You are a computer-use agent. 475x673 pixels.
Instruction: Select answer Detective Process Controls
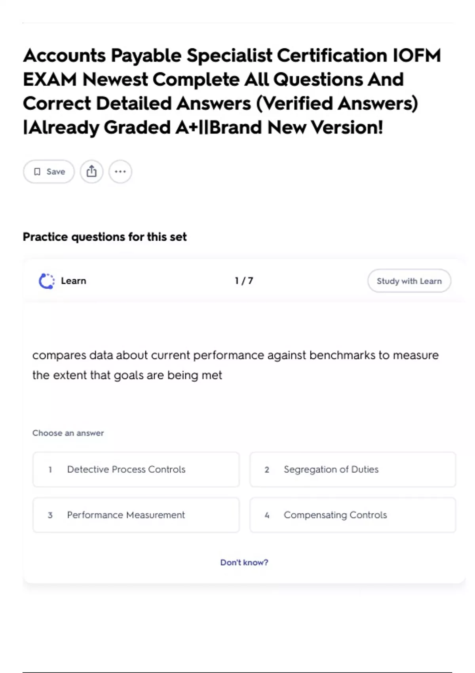(126, 470)
